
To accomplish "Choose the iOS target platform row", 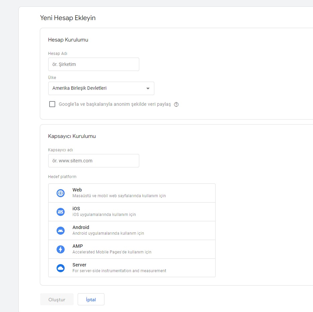I will point(132,212).
